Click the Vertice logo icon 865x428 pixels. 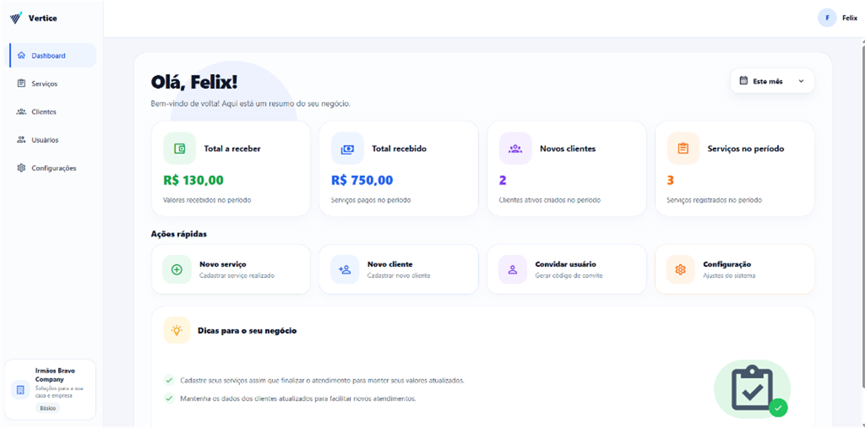[x=16, y=18]
